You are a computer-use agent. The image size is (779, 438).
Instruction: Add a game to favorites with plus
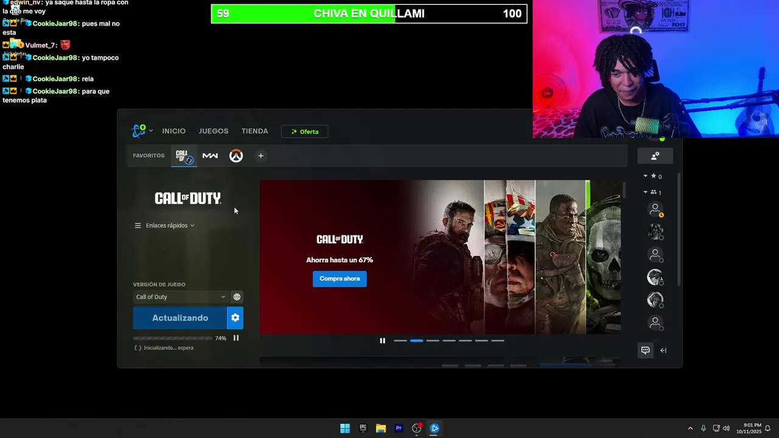click(260, 156)
